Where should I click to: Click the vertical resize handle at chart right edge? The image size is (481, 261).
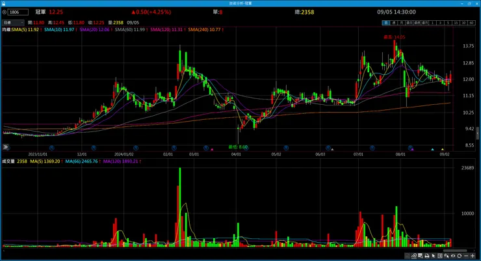coord(477,134)
